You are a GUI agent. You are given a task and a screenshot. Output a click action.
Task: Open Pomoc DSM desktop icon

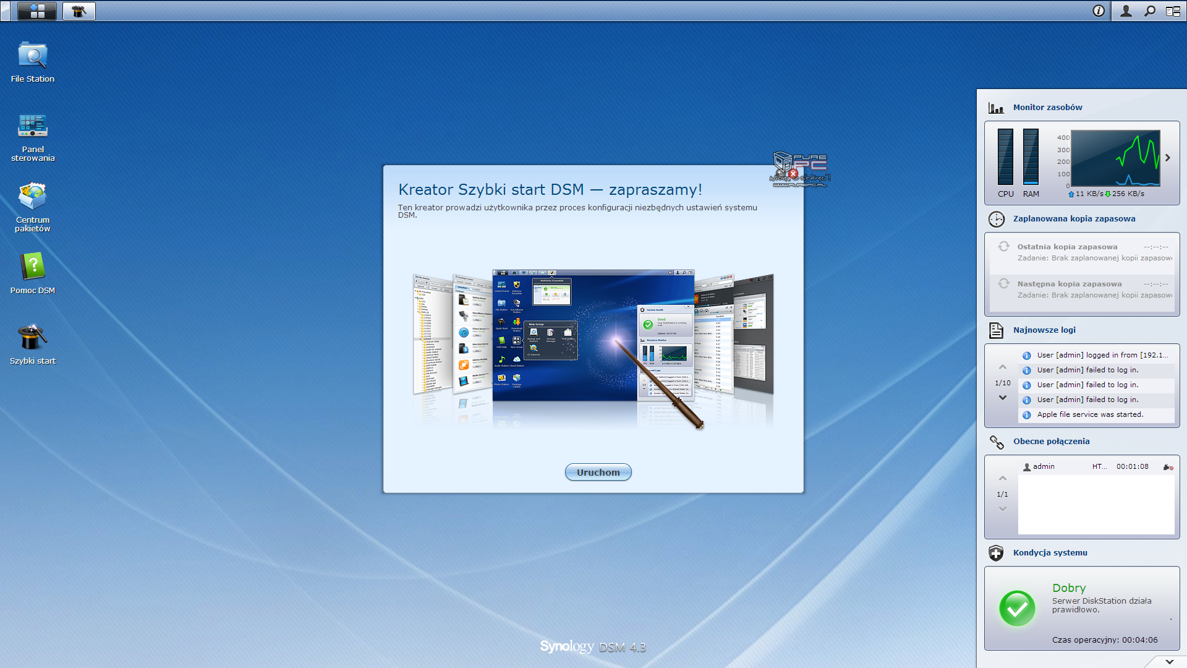(x=33, y=273)
